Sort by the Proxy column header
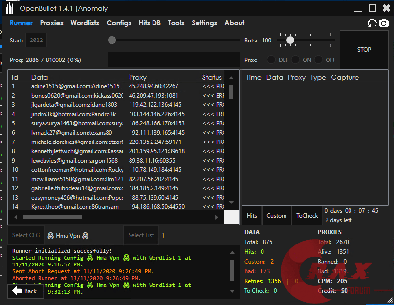This screenshot has height=305, width=394. tap(138, 77)
